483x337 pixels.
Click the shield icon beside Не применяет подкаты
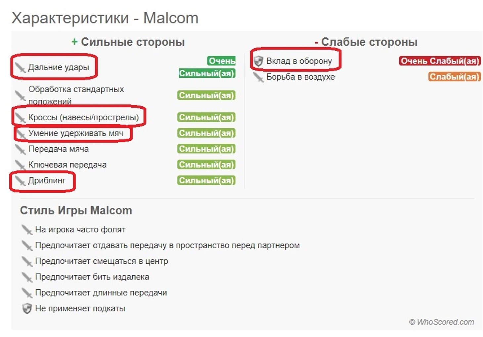(27, 309)
